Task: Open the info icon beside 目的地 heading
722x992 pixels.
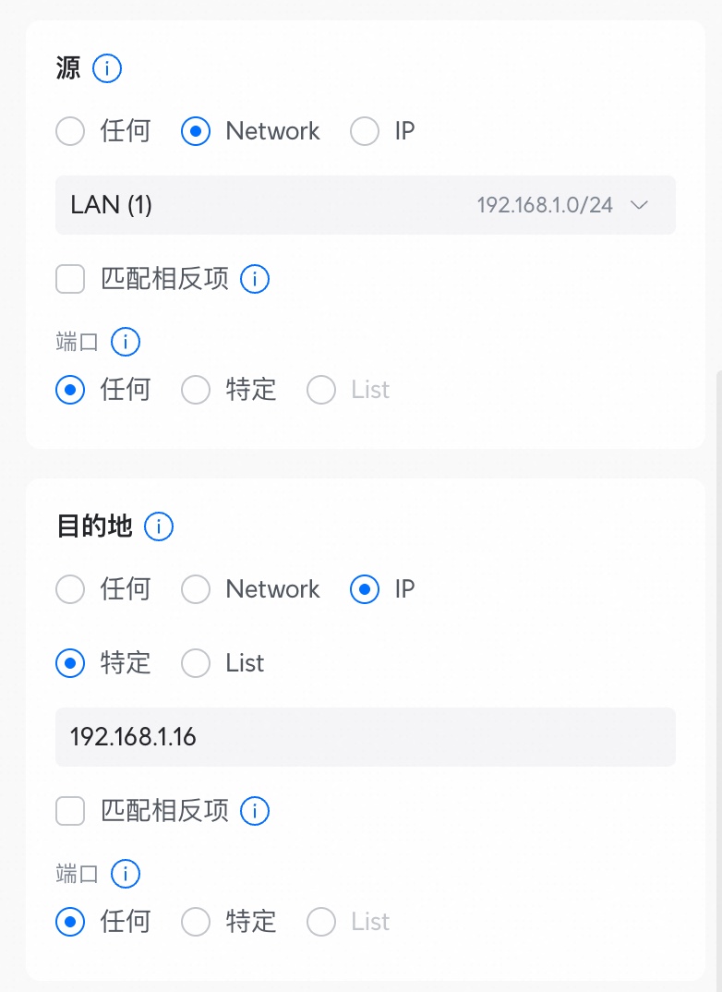Action: tap(159, 526)
